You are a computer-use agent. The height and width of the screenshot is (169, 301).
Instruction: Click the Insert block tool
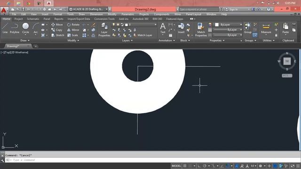(x=181, y=28)
